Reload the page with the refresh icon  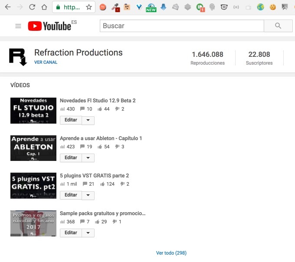32,7
